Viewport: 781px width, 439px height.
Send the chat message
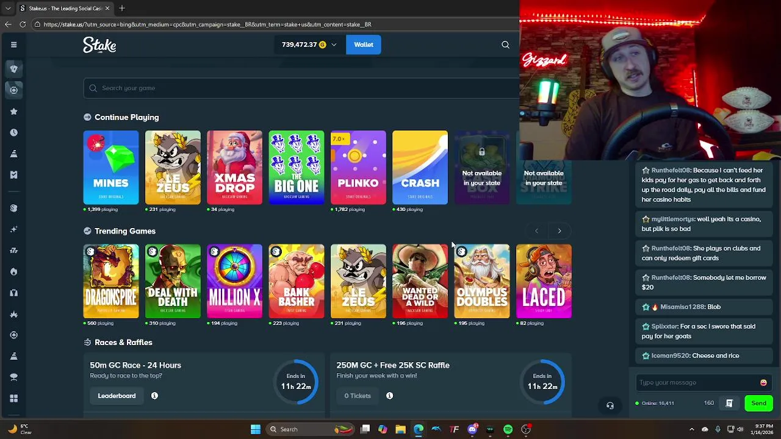click(758, 403)
